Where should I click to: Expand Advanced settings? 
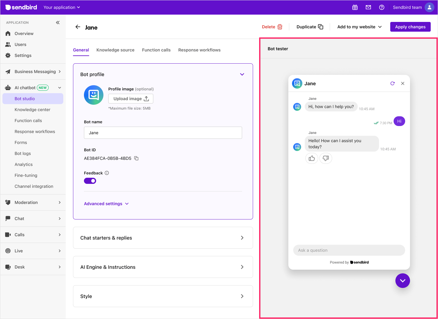point(106,204)
